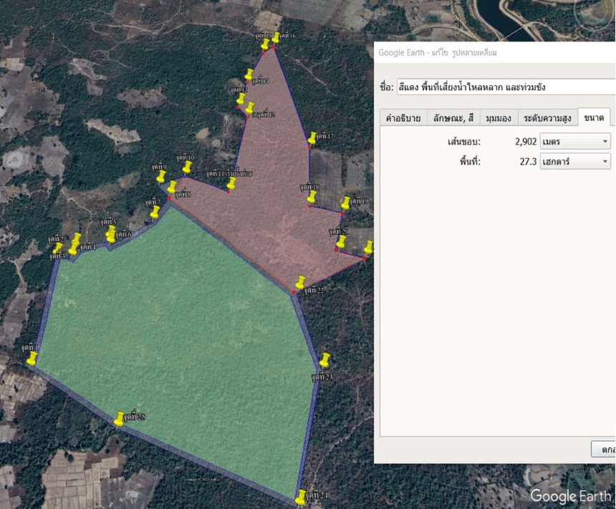Click the พื้นที่: label
Image resolution: width=616 pixels, height=509 pixels.
pos(471,161)
